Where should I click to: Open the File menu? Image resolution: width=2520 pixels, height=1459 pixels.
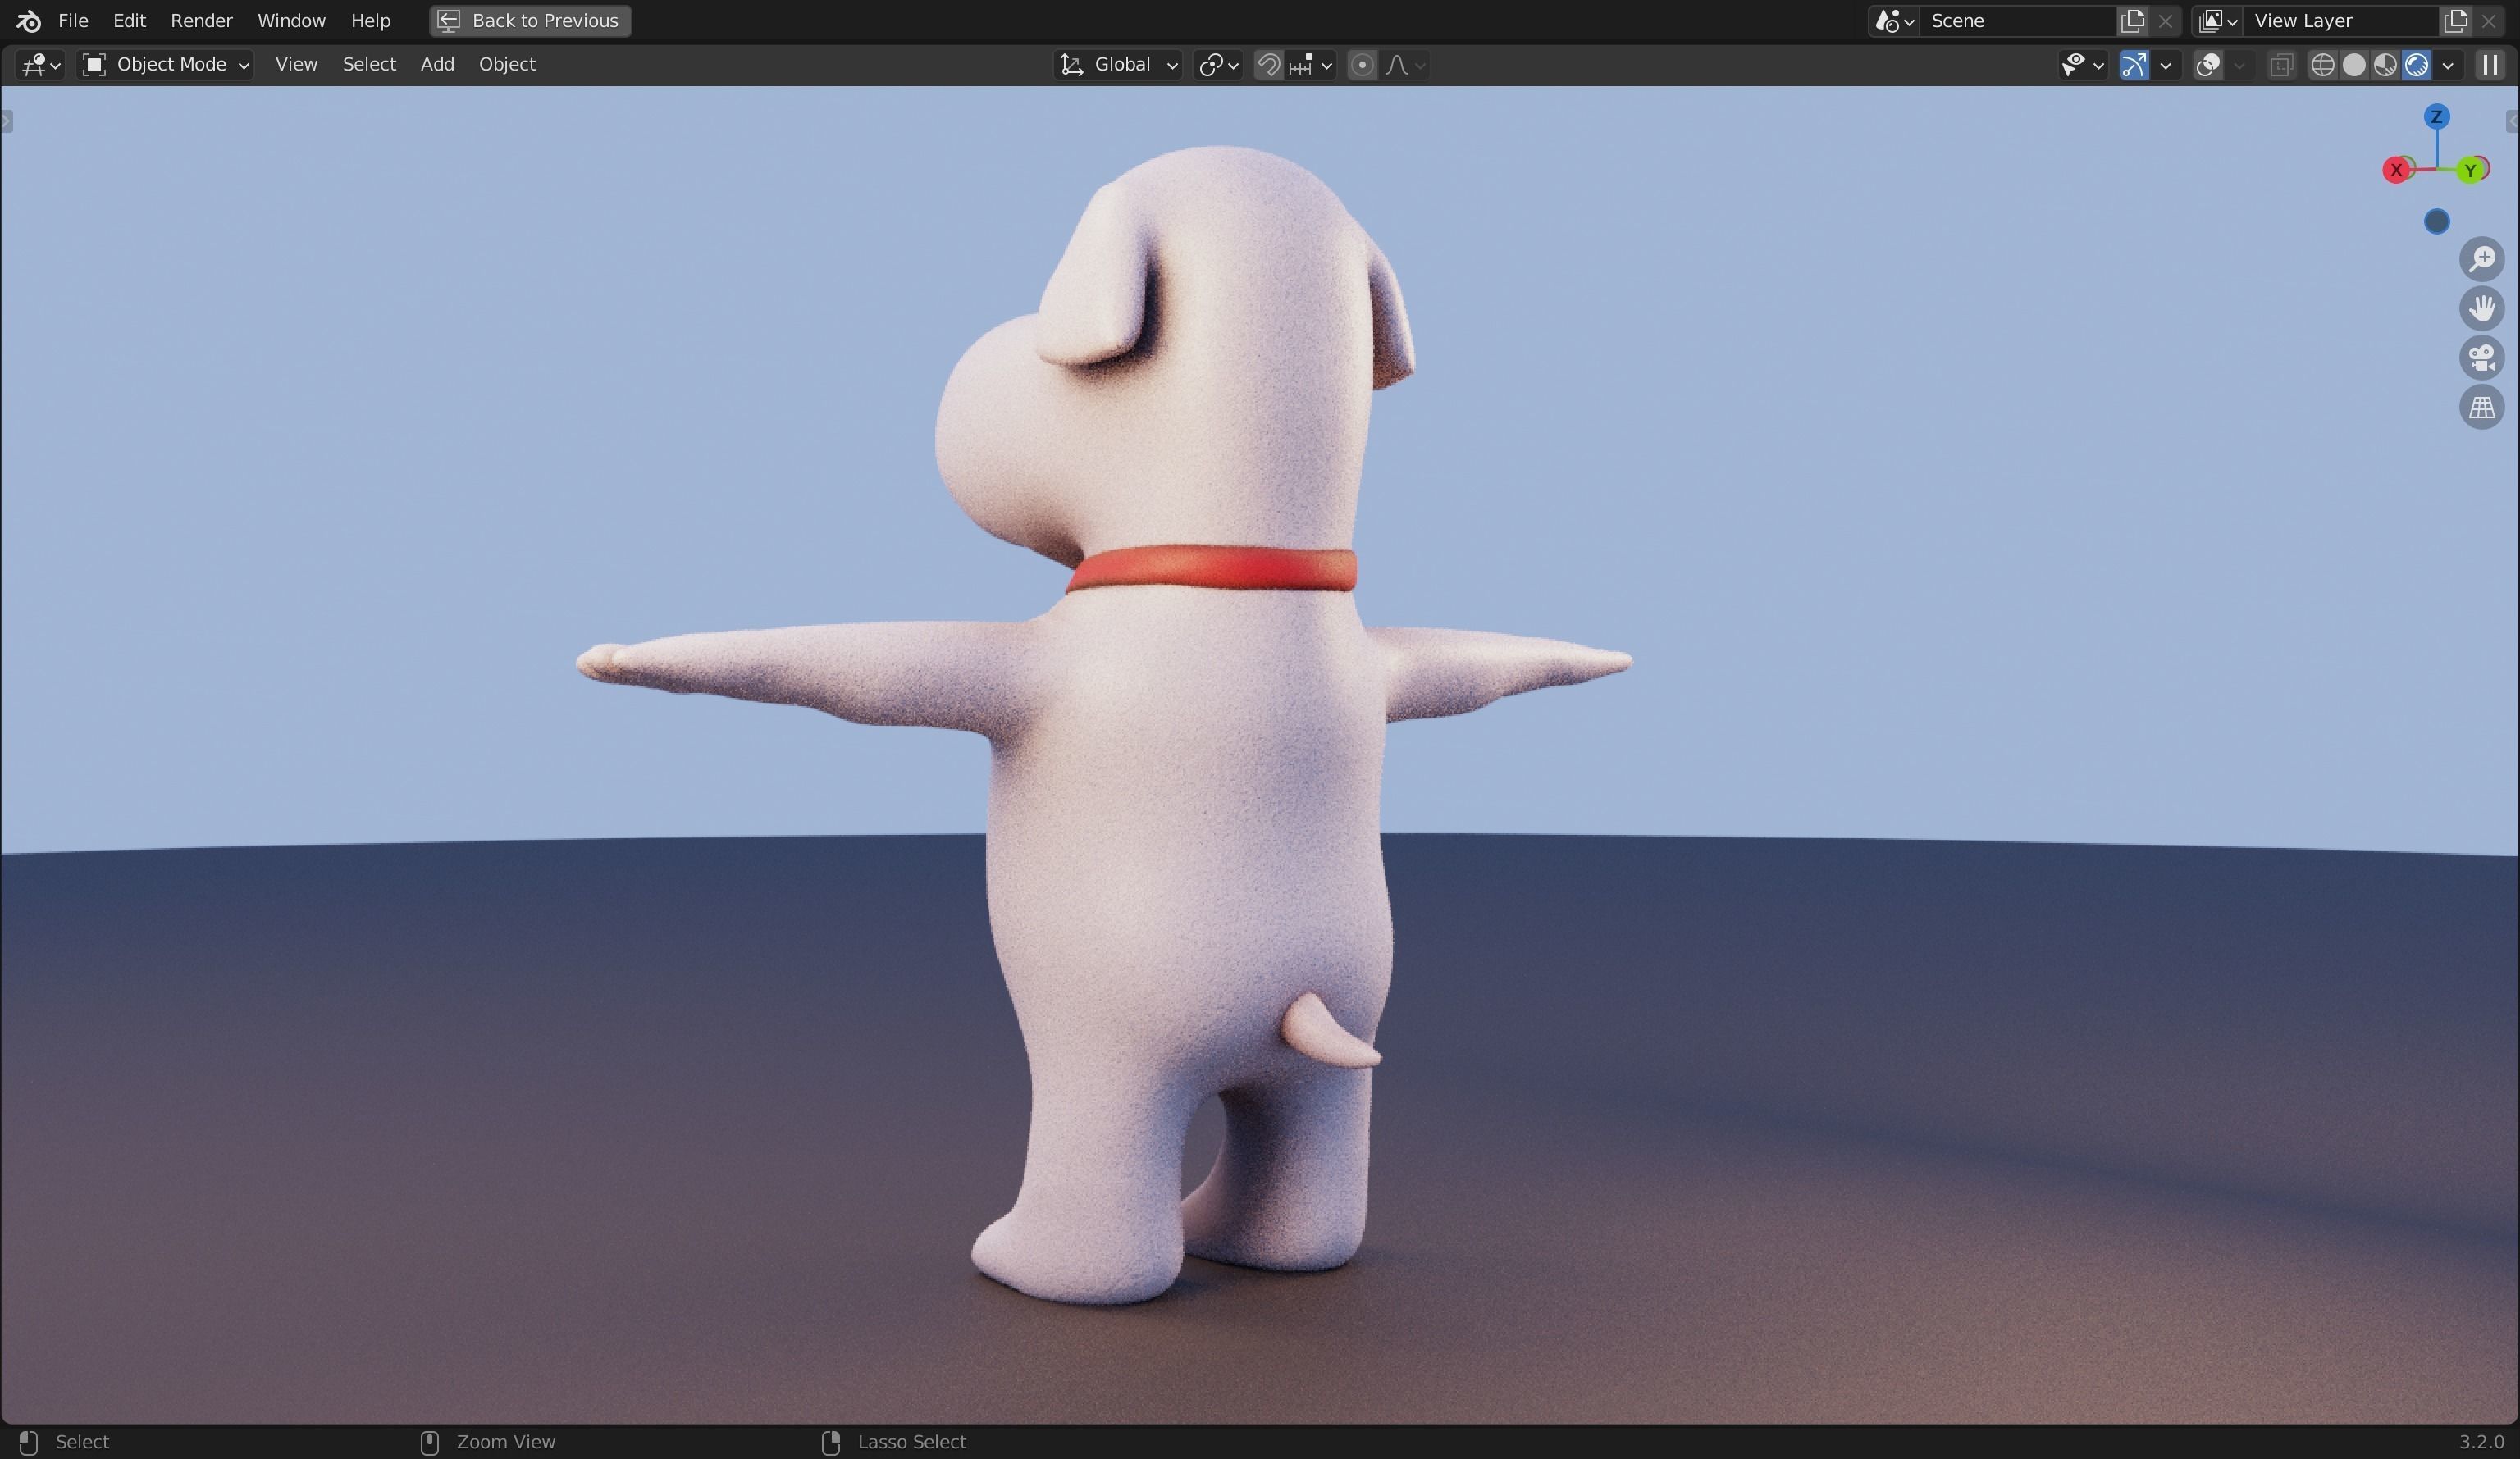click(73, 20)
